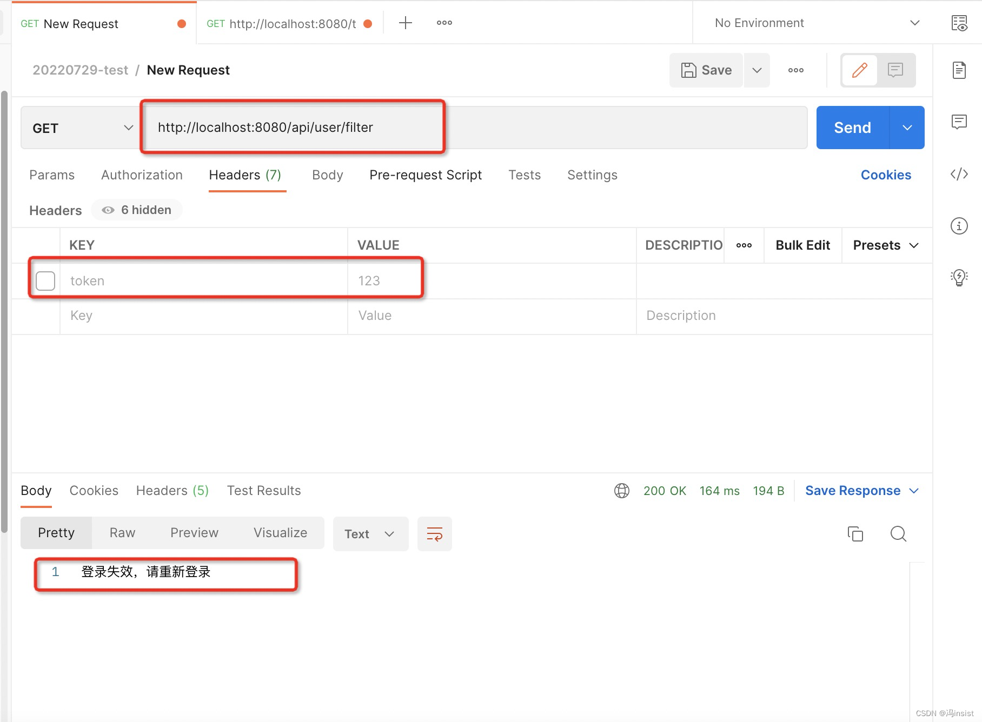
Task: Open the response Cookies tab
Action: [x=94, y=491]
